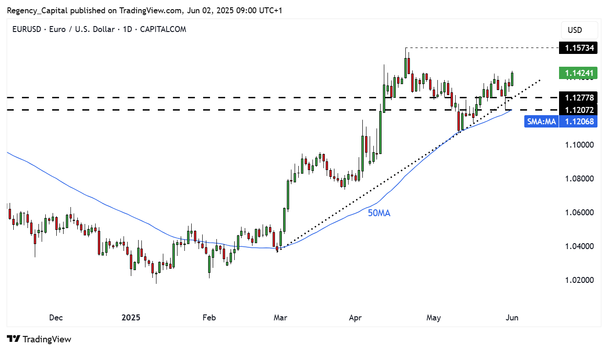Click the 1.02000 axis price label
This screenshot has width=608, height=351.
coord(579,280)
